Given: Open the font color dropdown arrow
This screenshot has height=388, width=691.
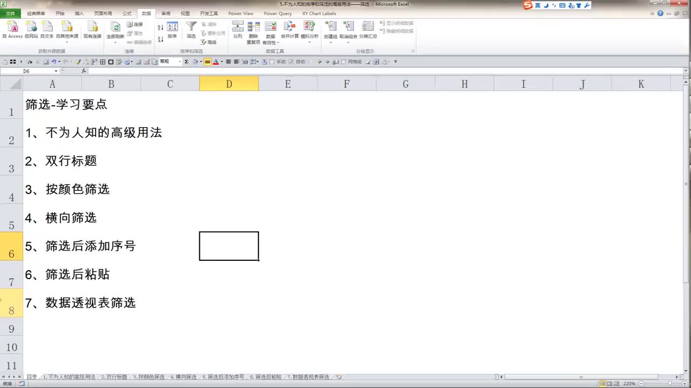Looking at the screenshot, I should click(221, 62).
